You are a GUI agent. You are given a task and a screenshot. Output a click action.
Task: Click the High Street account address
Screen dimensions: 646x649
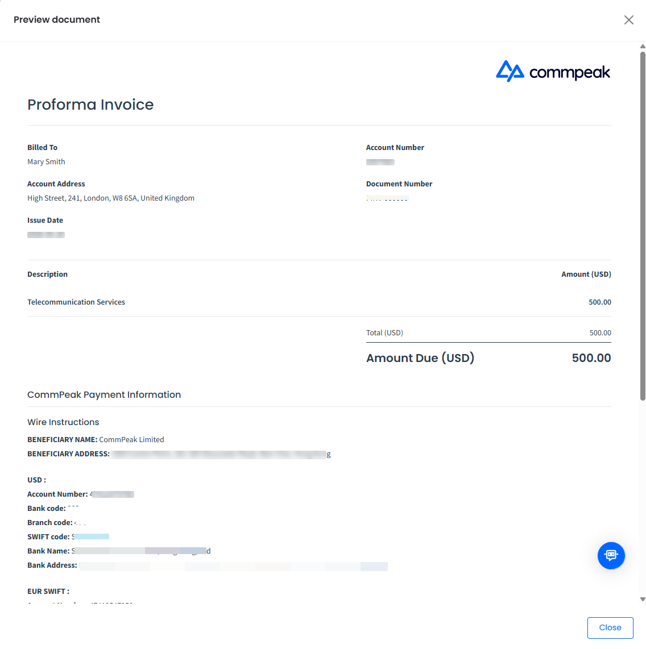coord(110,198)
